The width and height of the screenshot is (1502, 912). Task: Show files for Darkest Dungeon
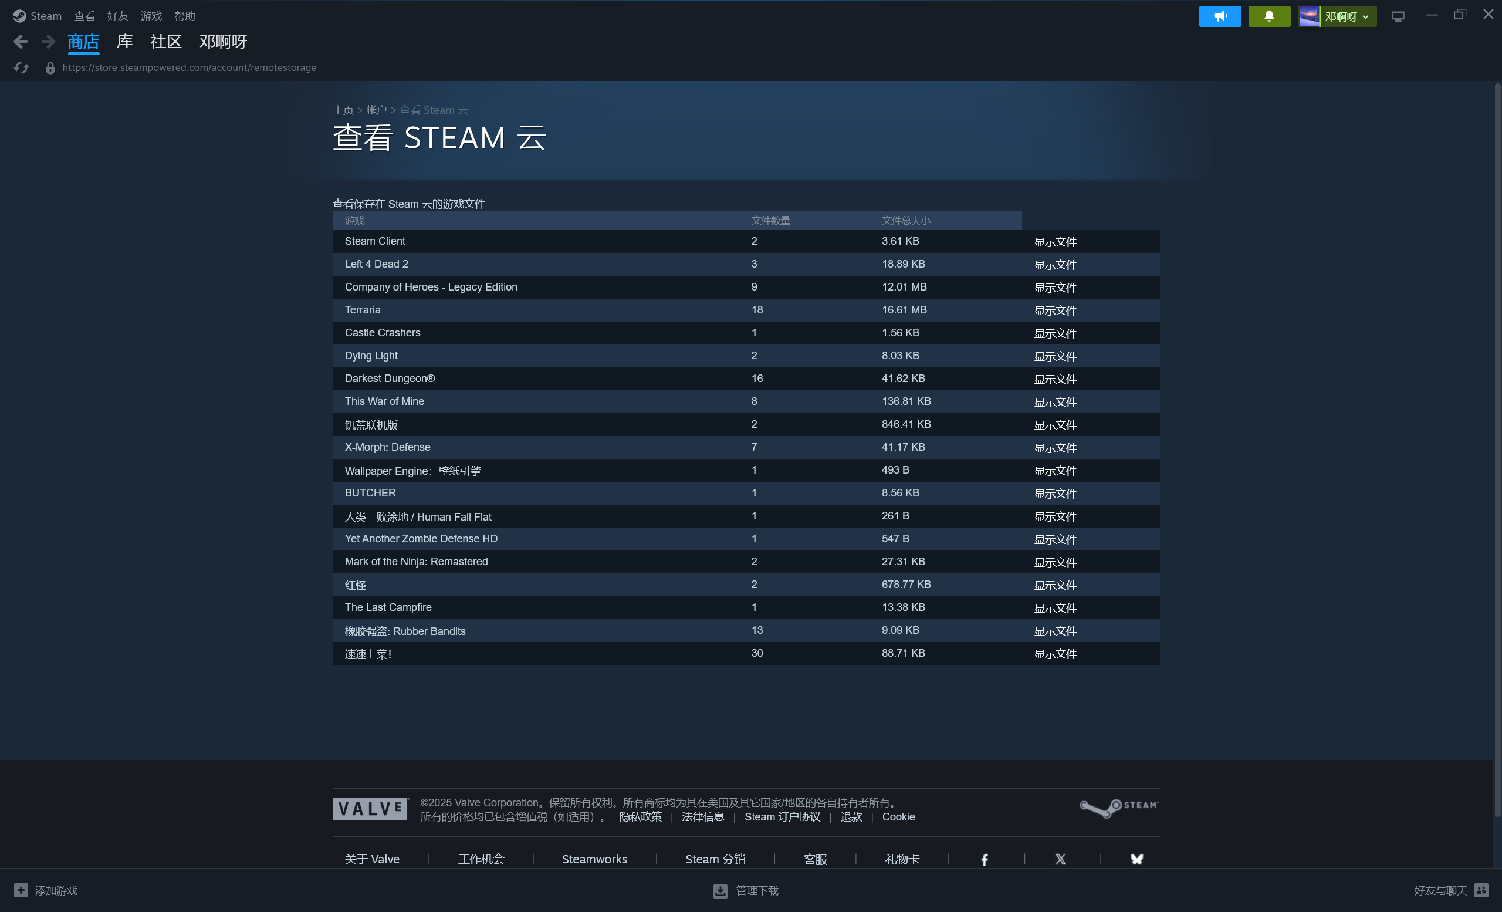point(1055,379)
